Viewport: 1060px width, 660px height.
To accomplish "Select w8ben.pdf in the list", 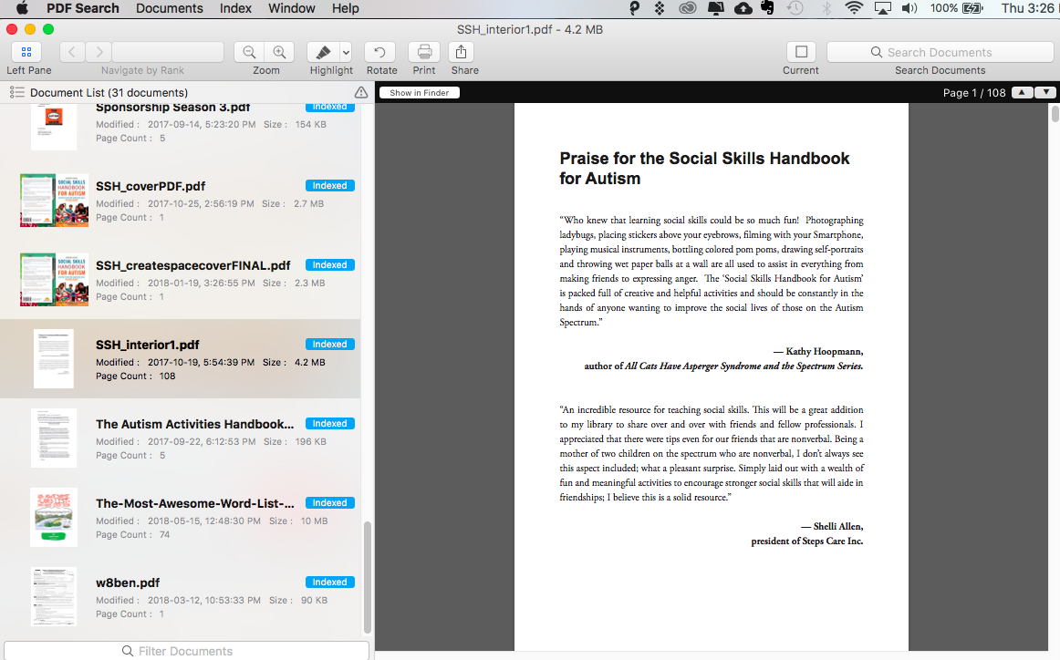I will (x=181, y=597).
